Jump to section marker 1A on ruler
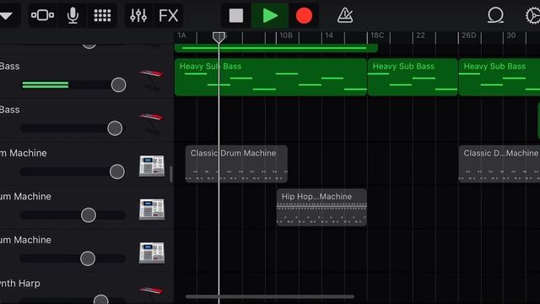Screen dimensions: 540x304 pos(182,35)
